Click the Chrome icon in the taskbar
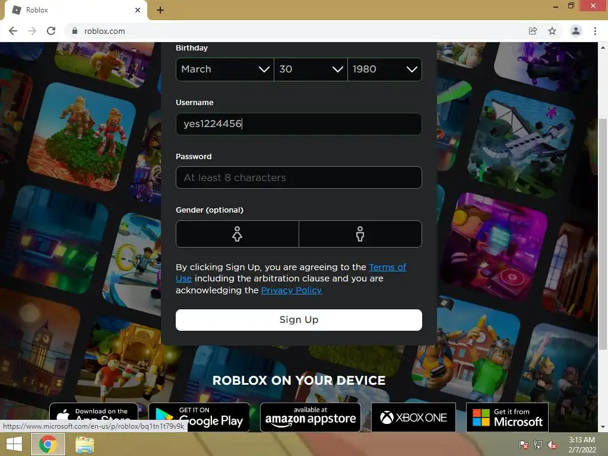Viewport: 608px width, 456px height. (47, 444)
